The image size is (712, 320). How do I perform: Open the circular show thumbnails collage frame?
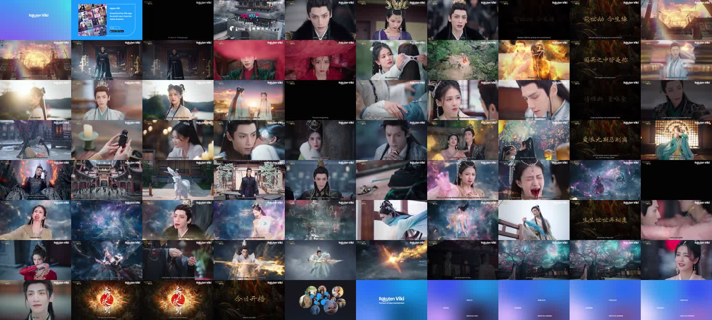[320, 300]
